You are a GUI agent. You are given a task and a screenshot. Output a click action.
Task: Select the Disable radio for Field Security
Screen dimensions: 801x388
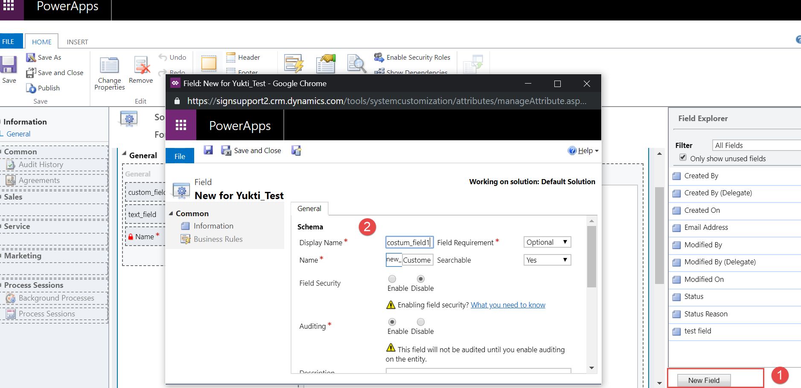point(421,279)
